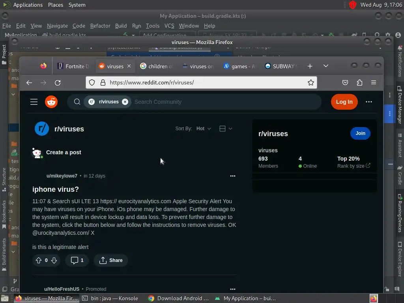Open Sort By Hot dropdown

(204, 129)
